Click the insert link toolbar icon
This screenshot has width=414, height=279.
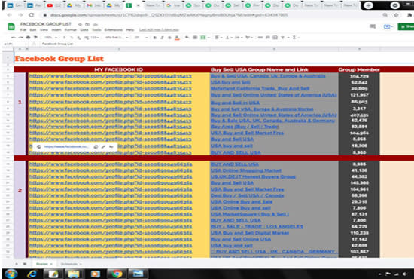pyautogui.click(x=260, y=38)
